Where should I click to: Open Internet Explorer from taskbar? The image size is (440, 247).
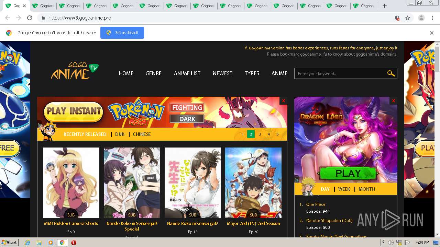pos(27,243)
